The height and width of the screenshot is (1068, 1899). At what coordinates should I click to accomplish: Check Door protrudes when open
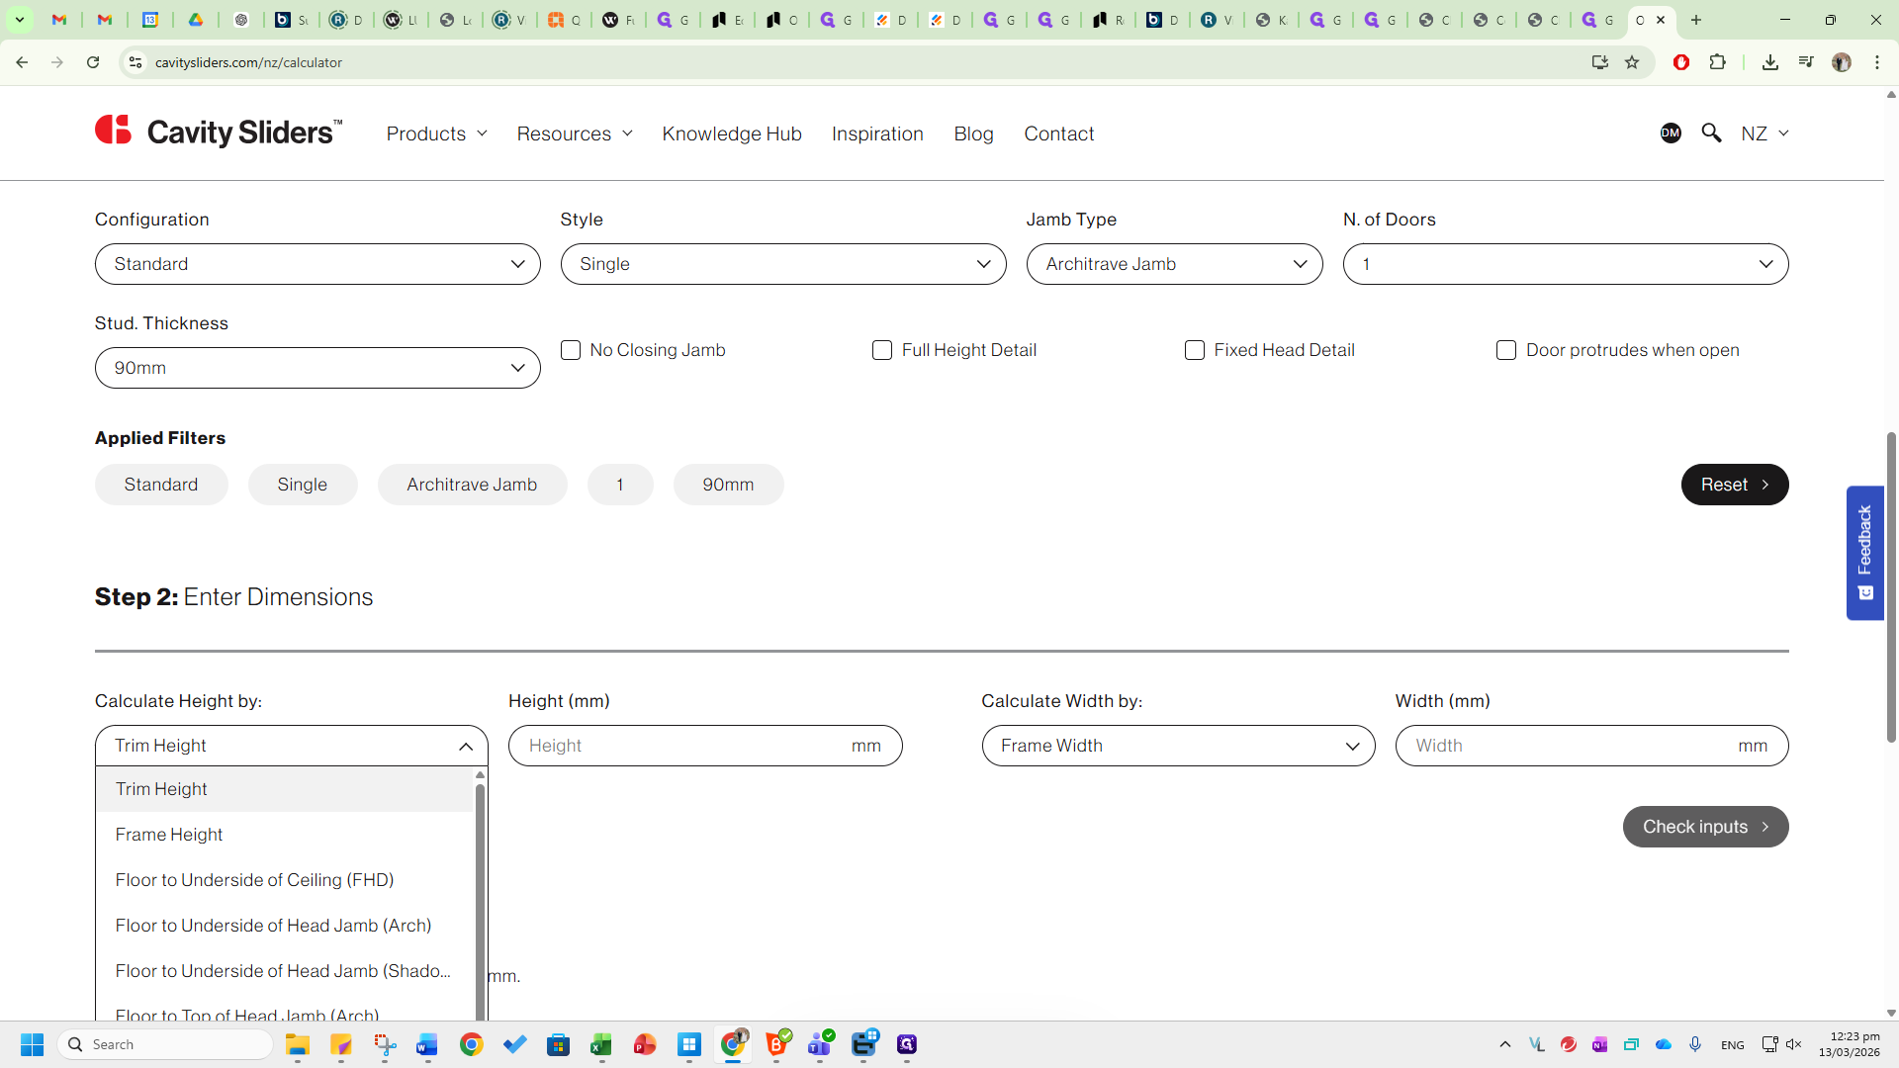(1506, 350)
